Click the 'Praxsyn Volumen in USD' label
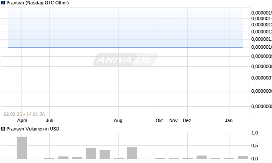The width and height of the screenshot is (272, 163). coord(33,129)
